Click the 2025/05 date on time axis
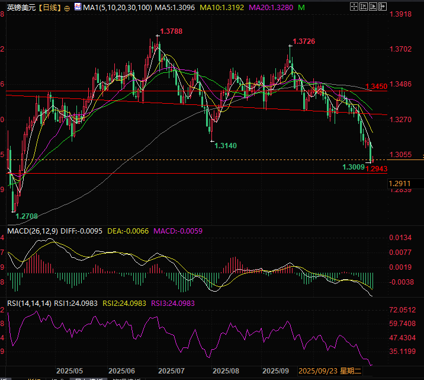 69,371
